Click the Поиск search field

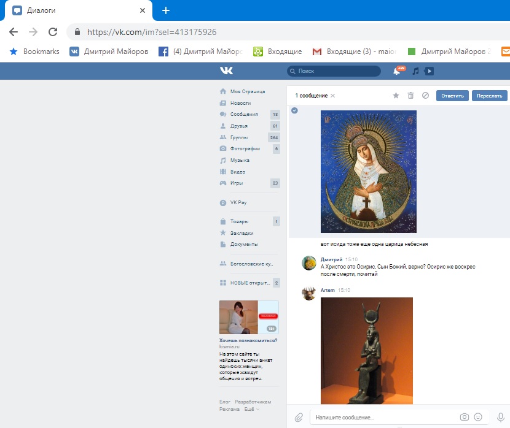[x=334, y=71]
